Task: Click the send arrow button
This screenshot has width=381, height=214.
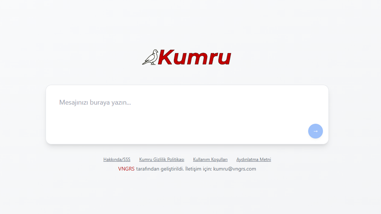Action: coord(315,131)
